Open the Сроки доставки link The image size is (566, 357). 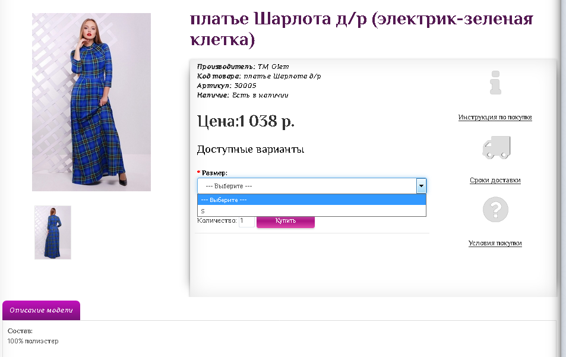(x=495, y=180)
